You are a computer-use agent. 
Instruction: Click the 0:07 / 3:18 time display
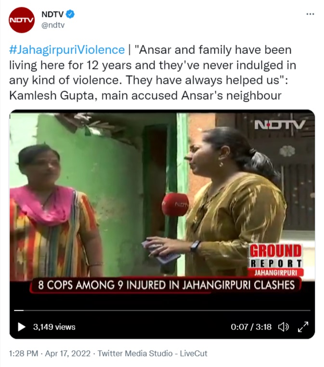point(251,327)
